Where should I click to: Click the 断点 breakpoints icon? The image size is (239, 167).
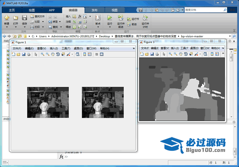(98, 18)
